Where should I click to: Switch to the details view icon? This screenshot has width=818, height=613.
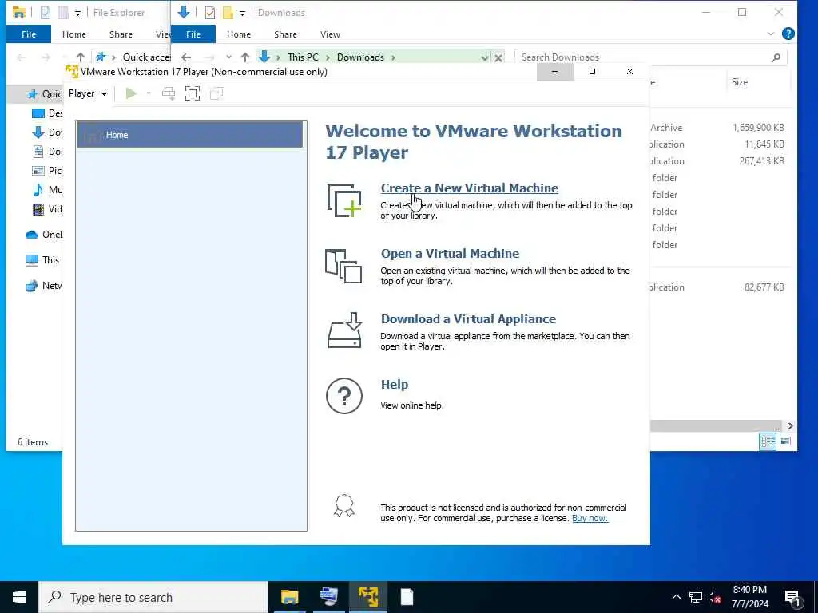tap(768, 441)
